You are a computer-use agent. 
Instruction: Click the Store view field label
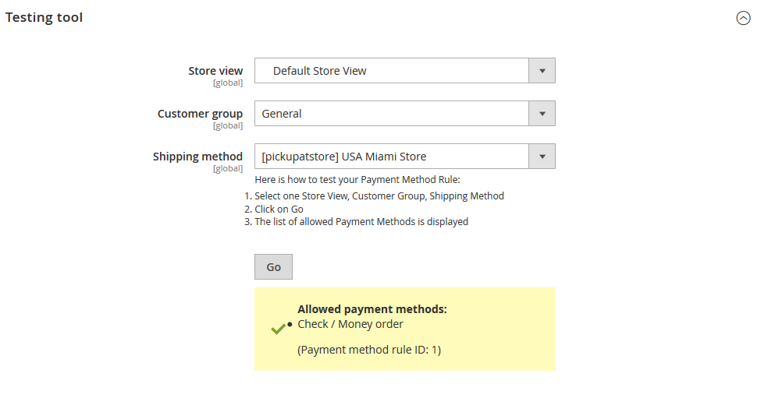click(215, 71)
